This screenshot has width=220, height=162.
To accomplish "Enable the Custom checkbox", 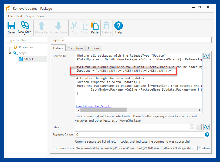I will tap(196, 148).
